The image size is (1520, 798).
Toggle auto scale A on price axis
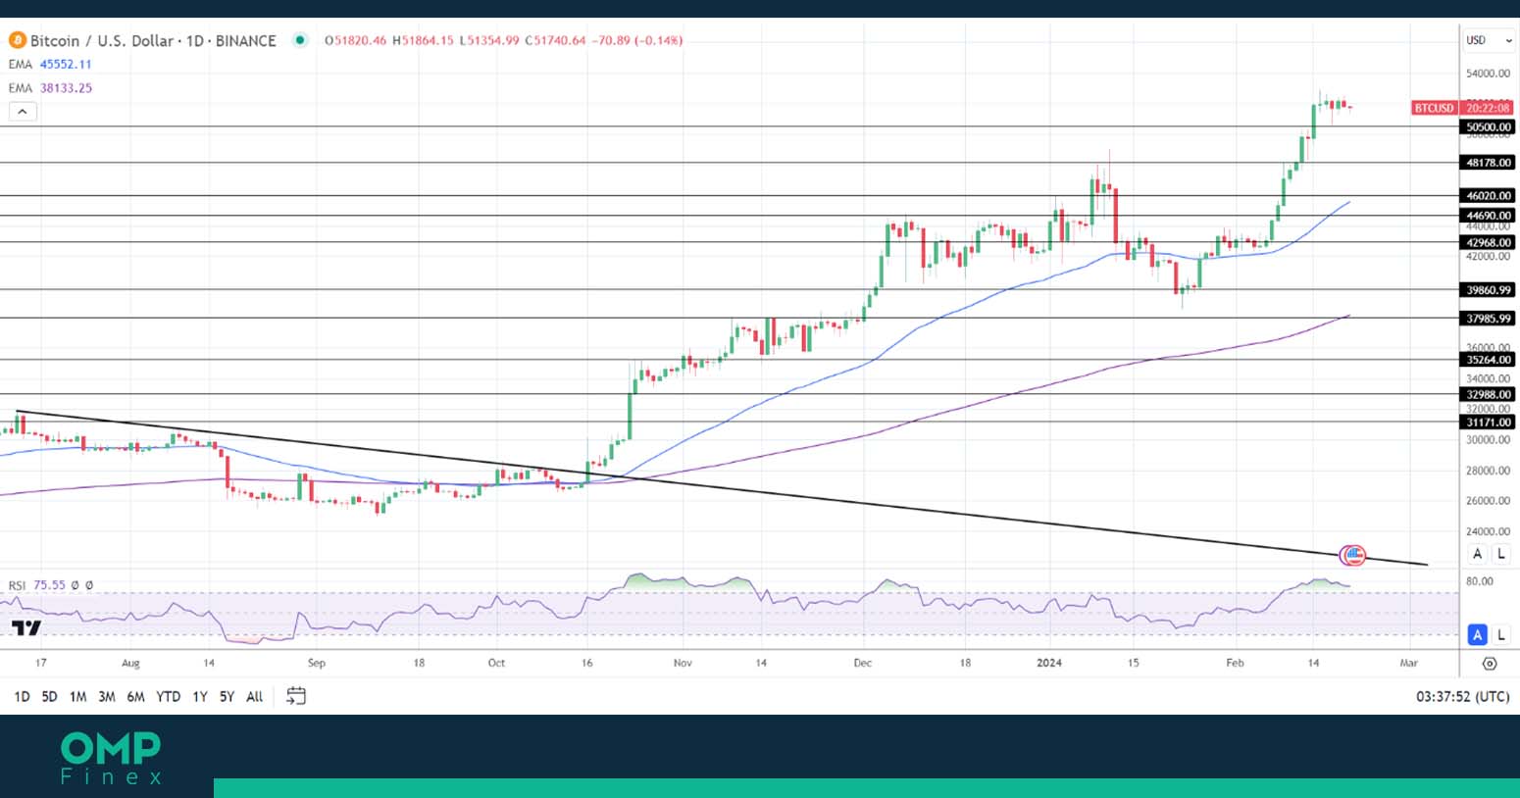coord(1477,554)
